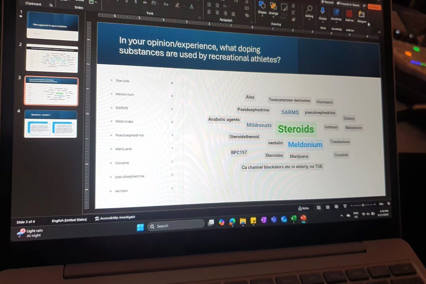The width and height of the screenshot is (426, 284).
Task: Open Microsoft Edge from the taskbar
Action: [232, 222]
